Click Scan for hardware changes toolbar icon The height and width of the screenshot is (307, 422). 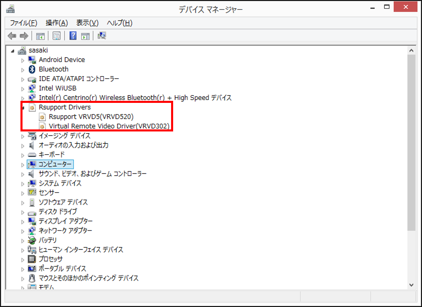[x=102, y=36]
